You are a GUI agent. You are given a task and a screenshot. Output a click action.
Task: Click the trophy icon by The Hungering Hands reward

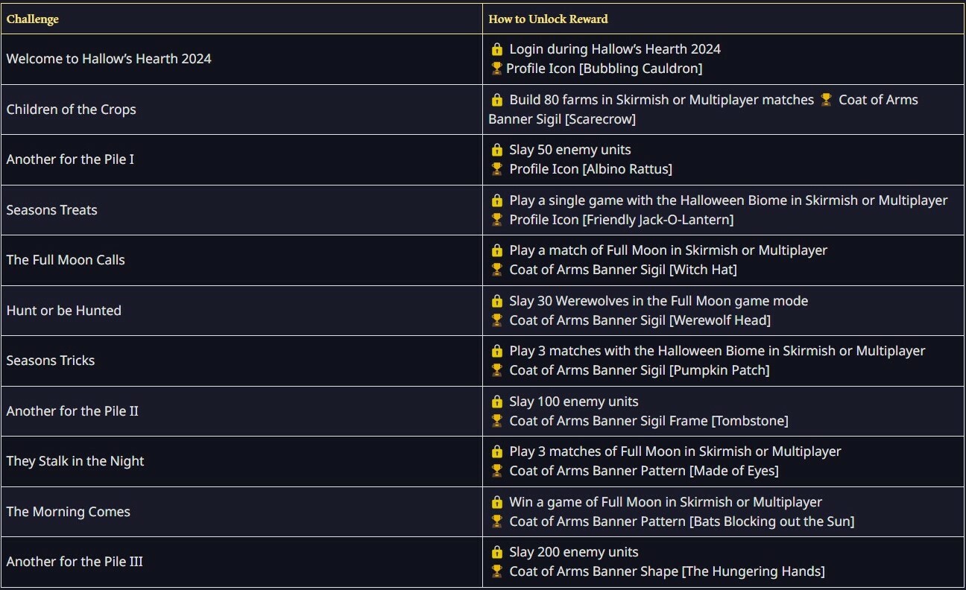point(497,571)
